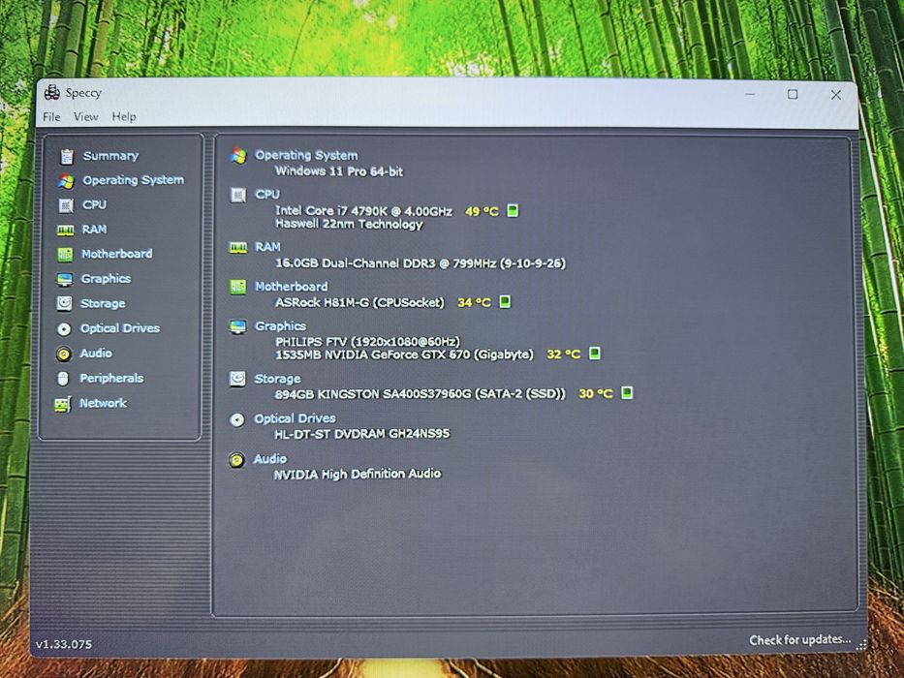Click the Windows flag icon in summary panel
This screenshot has height=678, width=904.
(x=238, y=156)
